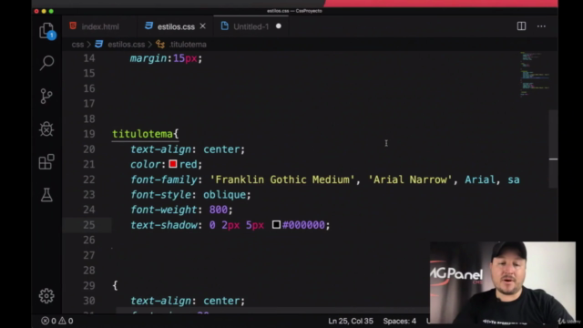Image resolution: width=583 pixels, height=328 pixels.
Task: Open the Search view in the activity bar
Action: [x=46, y=63]
